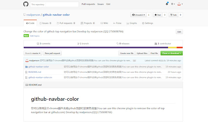View the 0 releases page
The width and height of the screenshot is (208, 130).
(123, 44)
